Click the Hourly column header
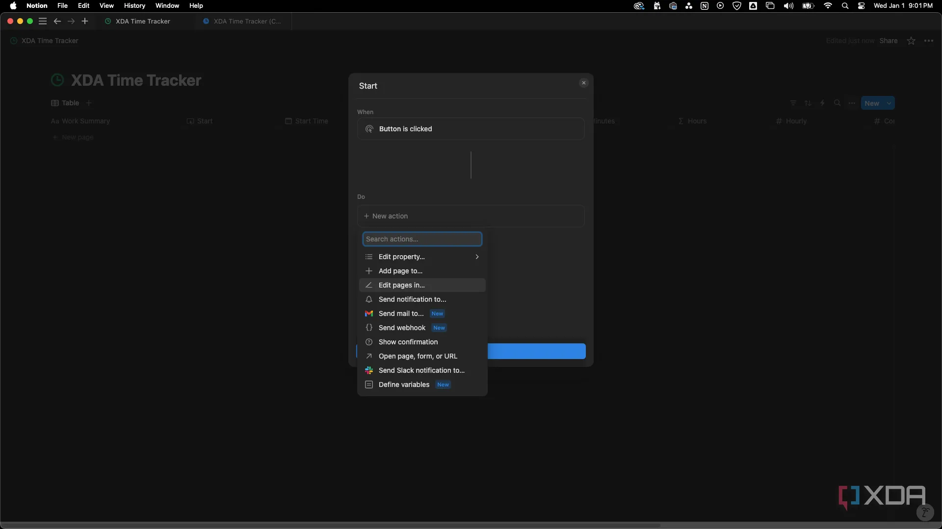Viewport: 942px width, 529px height. coord(791,121)
